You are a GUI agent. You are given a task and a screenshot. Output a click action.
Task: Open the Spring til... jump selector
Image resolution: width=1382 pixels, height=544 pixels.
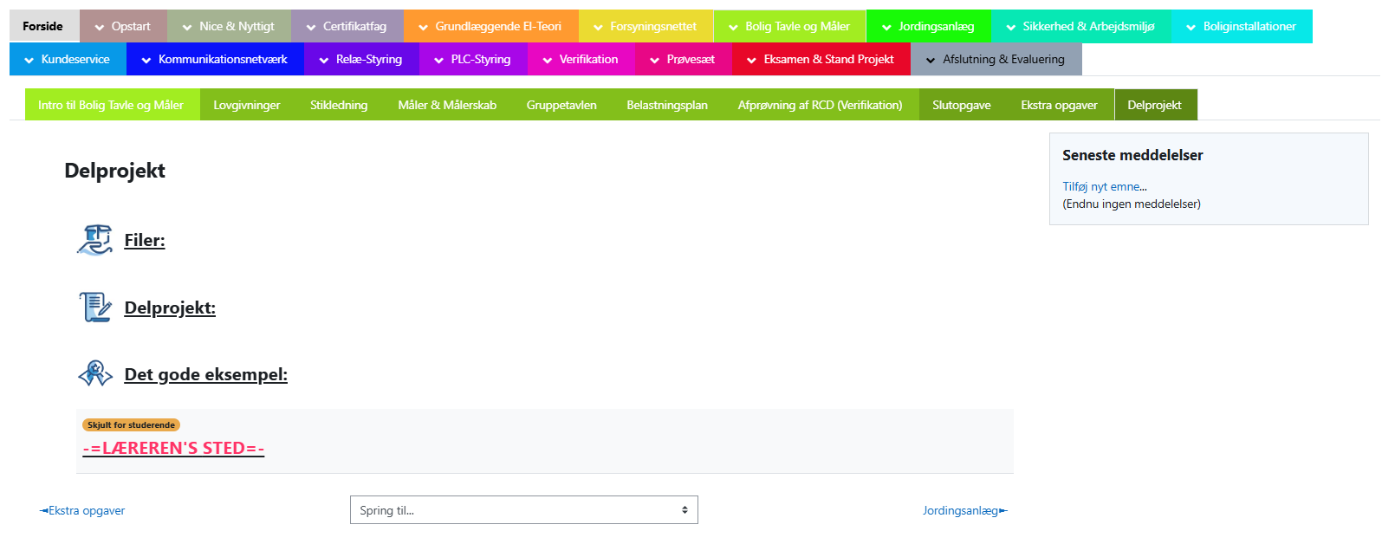(523, 510)
